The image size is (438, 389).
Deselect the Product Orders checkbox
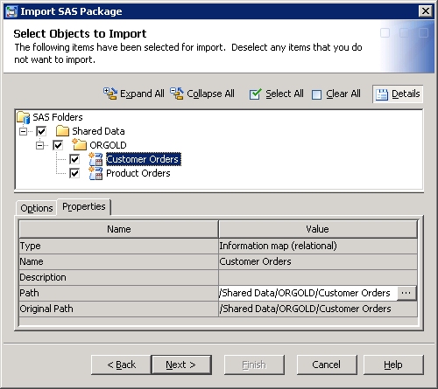(x=74, y=173)
